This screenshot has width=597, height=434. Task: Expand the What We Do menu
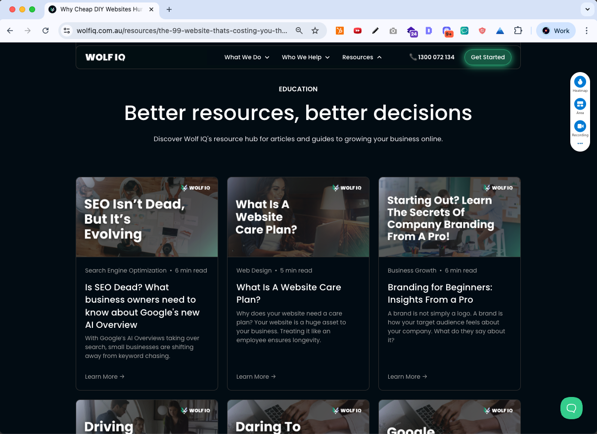pos(246,57)
